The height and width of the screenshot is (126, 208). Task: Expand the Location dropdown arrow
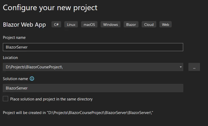[181, 67]
